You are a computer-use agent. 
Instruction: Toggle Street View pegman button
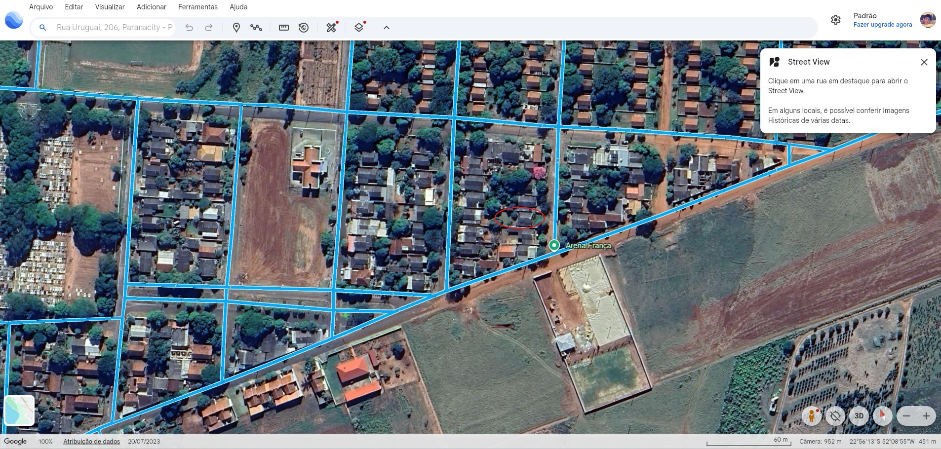click(811, 416)
